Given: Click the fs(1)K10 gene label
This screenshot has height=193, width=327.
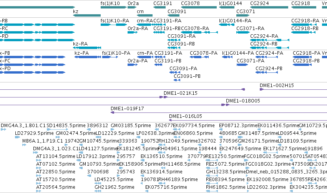Looking at the screenshot, I should (110, 3).
